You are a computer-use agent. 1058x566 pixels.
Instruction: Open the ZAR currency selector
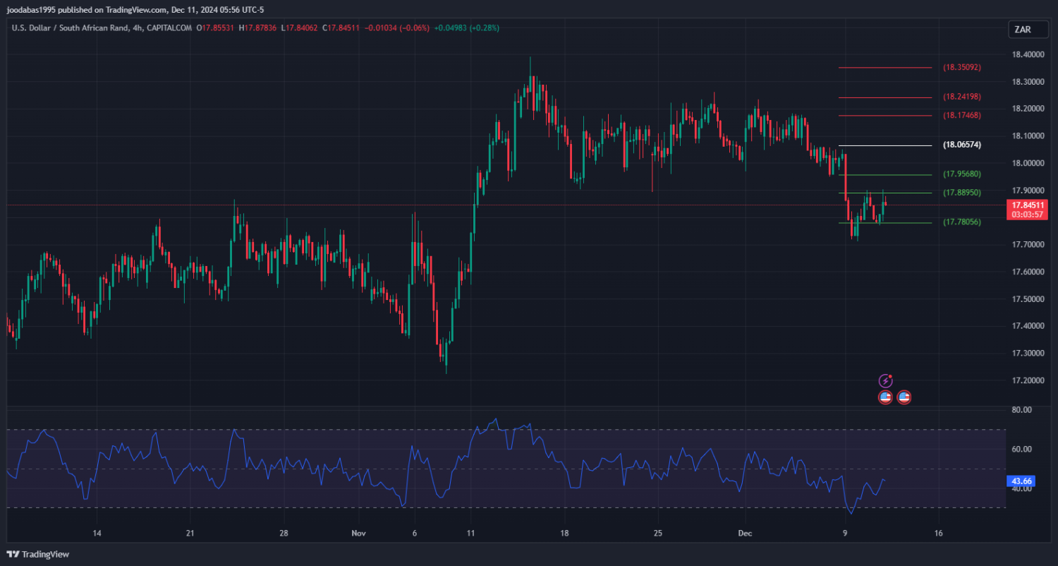1022,29
